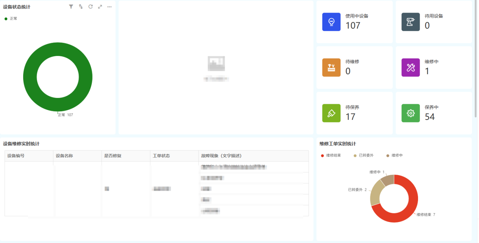
Task: Click the sort arrows icon
Action: tap(81, 7)
